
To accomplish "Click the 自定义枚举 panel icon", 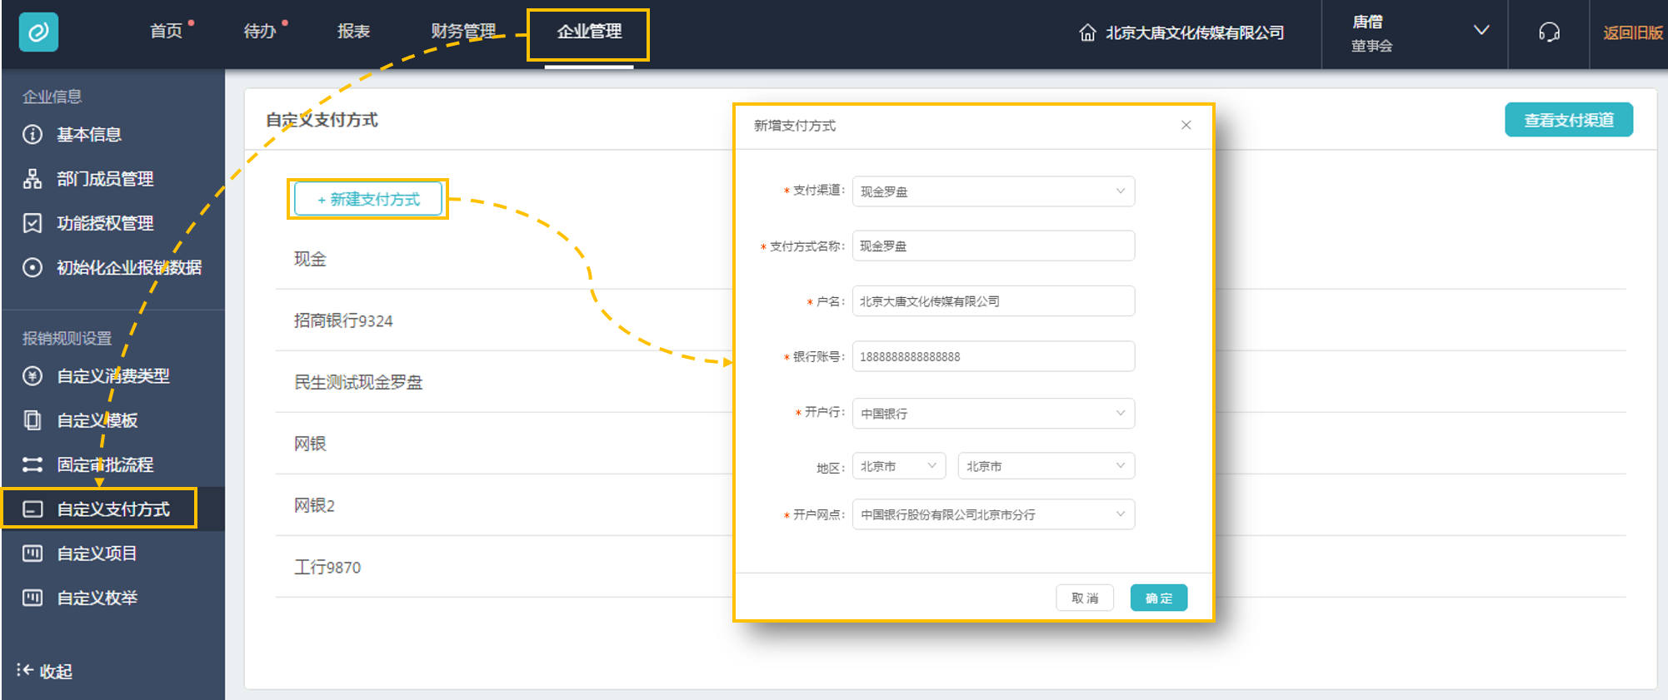I will [x=32, y=598].
